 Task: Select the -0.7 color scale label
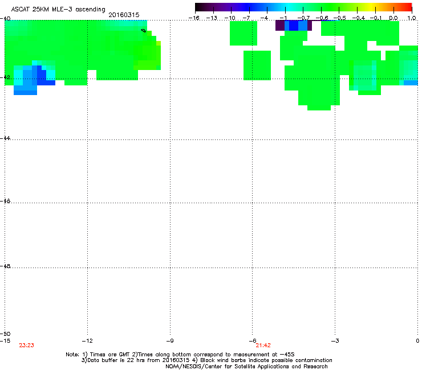coord(303,18)
